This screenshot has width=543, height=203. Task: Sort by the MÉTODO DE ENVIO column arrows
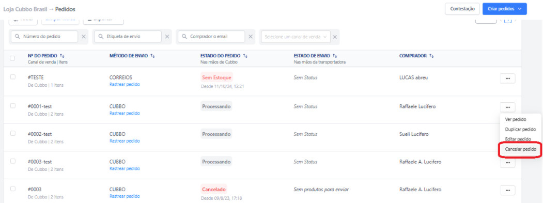pyautogui.click(x=152, y=56)
